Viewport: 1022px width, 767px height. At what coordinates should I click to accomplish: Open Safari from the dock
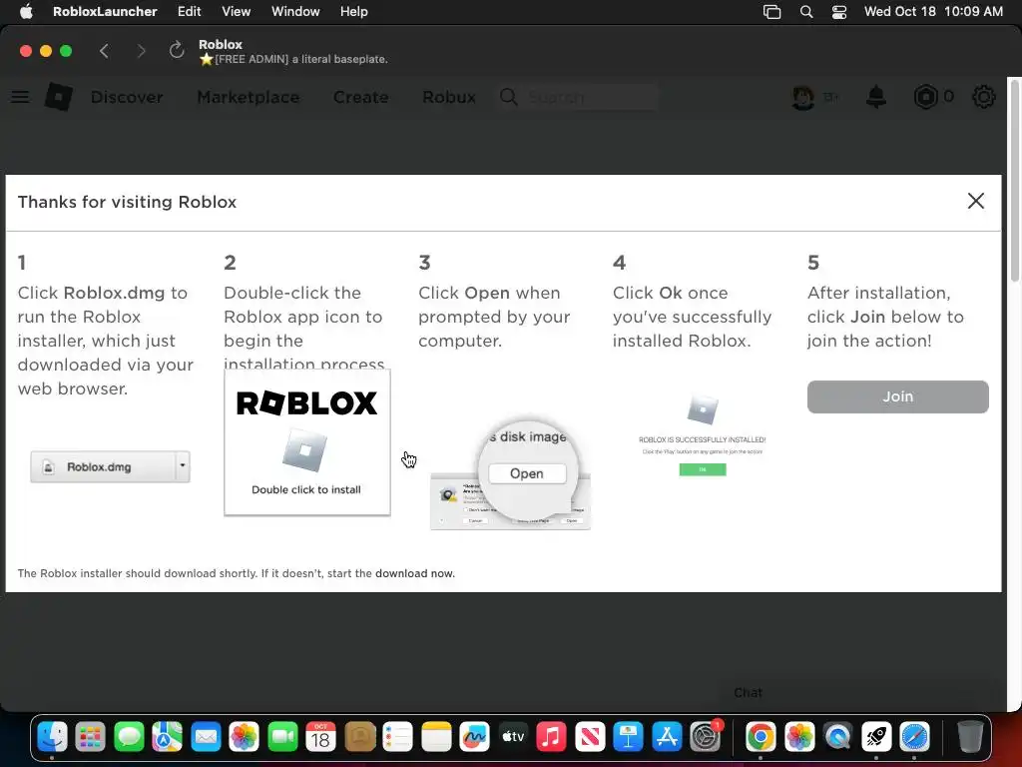coord(914,738)
